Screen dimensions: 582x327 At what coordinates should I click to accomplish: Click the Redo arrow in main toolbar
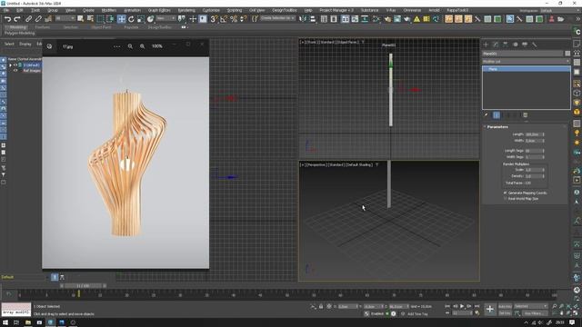(x=17, y=19)
